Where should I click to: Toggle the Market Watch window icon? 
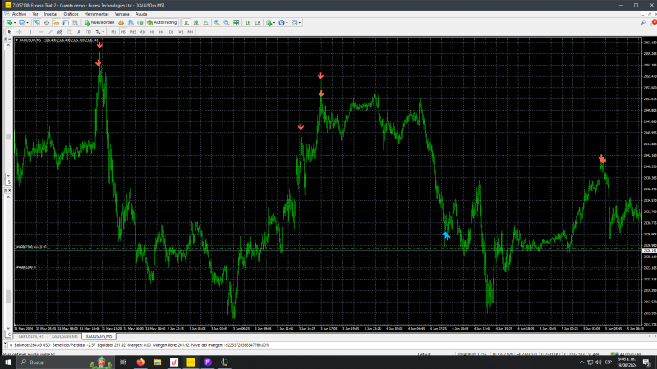(37, 23)
